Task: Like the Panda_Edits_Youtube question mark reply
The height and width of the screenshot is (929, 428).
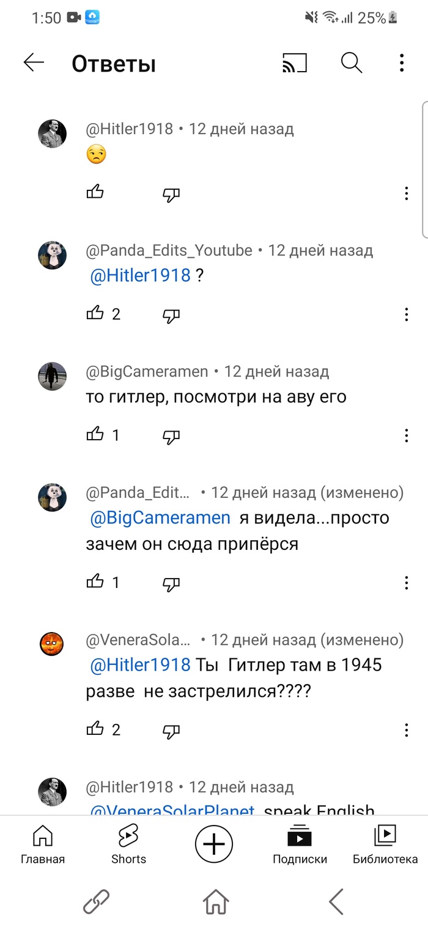Action: 95,314
